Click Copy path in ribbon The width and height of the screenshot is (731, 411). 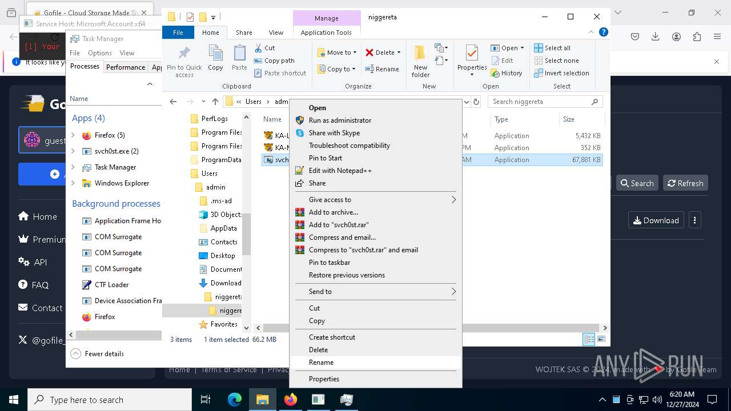tap(274, 61)
